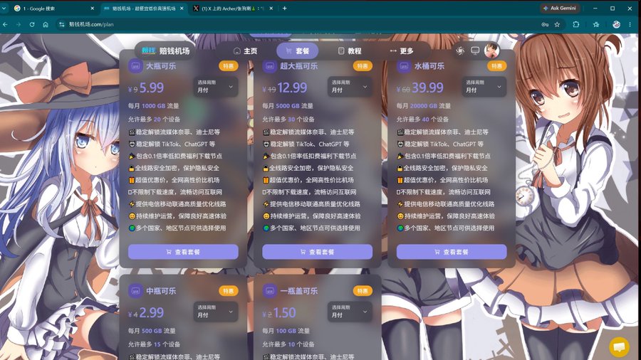Click the 水桶可乐 plan title

point(429,66)
